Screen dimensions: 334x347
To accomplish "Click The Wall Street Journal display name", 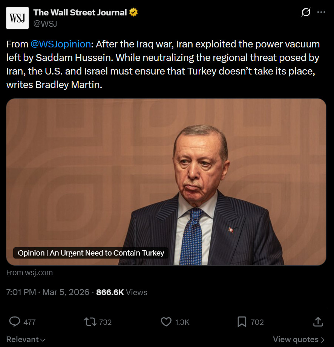I will (x=80, y=12).
